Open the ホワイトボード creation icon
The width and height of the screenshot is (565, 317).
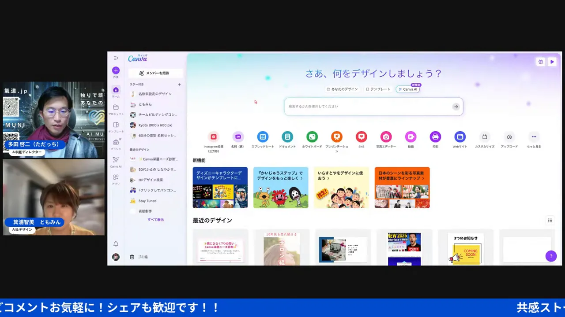[312, 137]
